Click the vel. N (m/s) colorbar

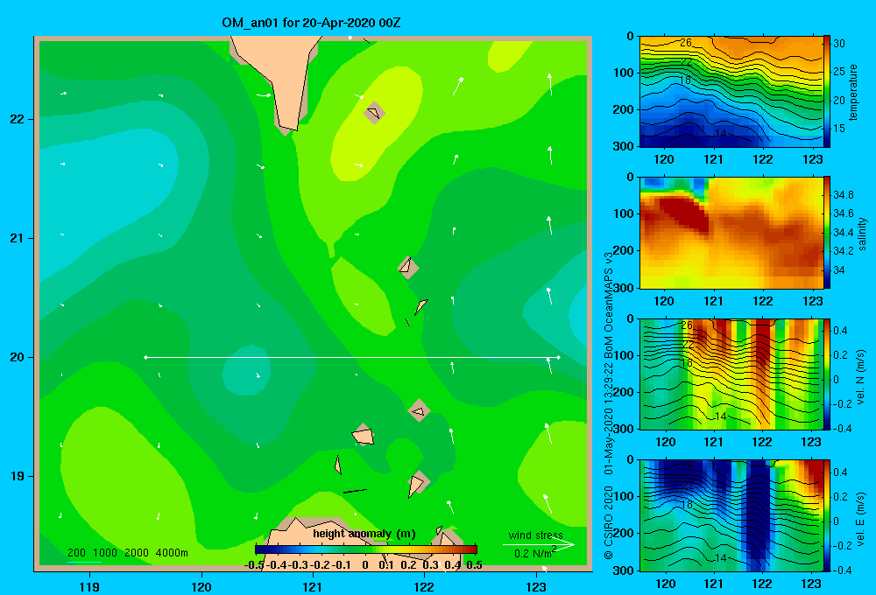827,374
